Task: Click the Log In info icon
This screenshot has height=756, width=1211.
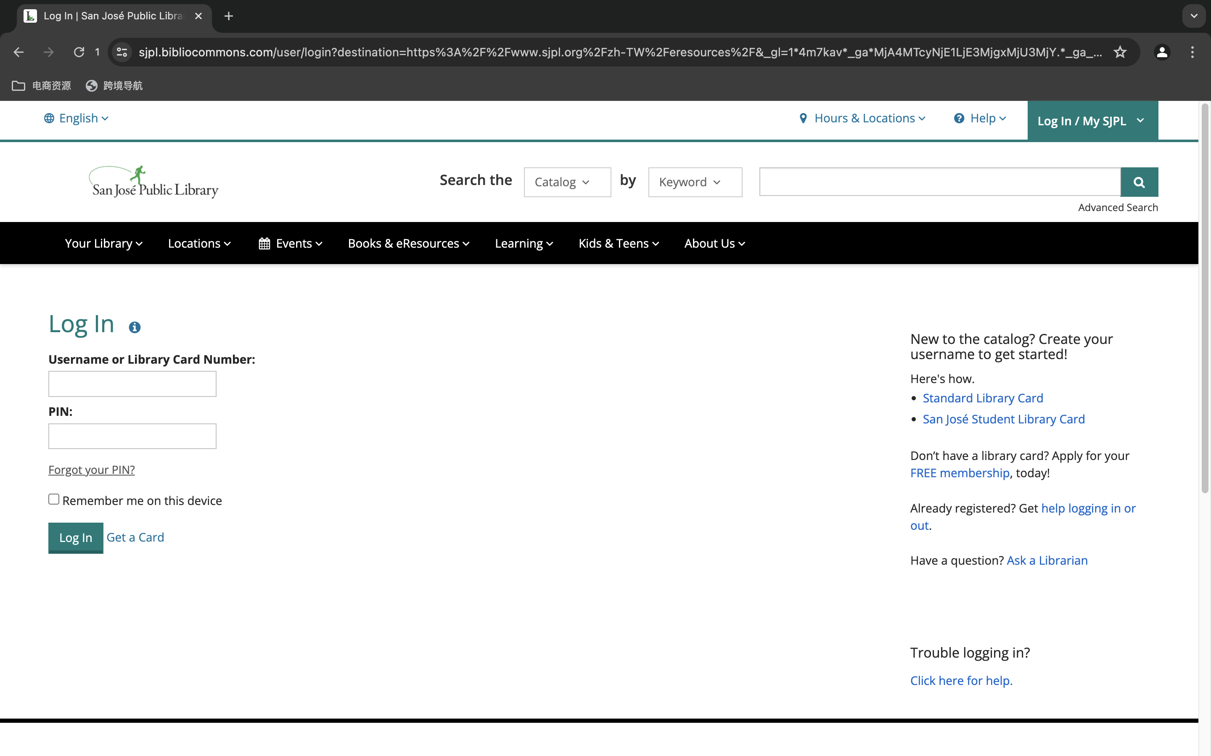Action: (x=135, y=327)
